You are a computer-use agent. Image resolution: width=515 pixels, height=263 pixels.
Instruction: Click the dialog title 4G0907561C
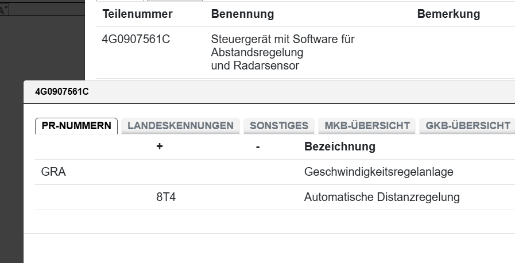pyautogui.click(x=62, y=91)
